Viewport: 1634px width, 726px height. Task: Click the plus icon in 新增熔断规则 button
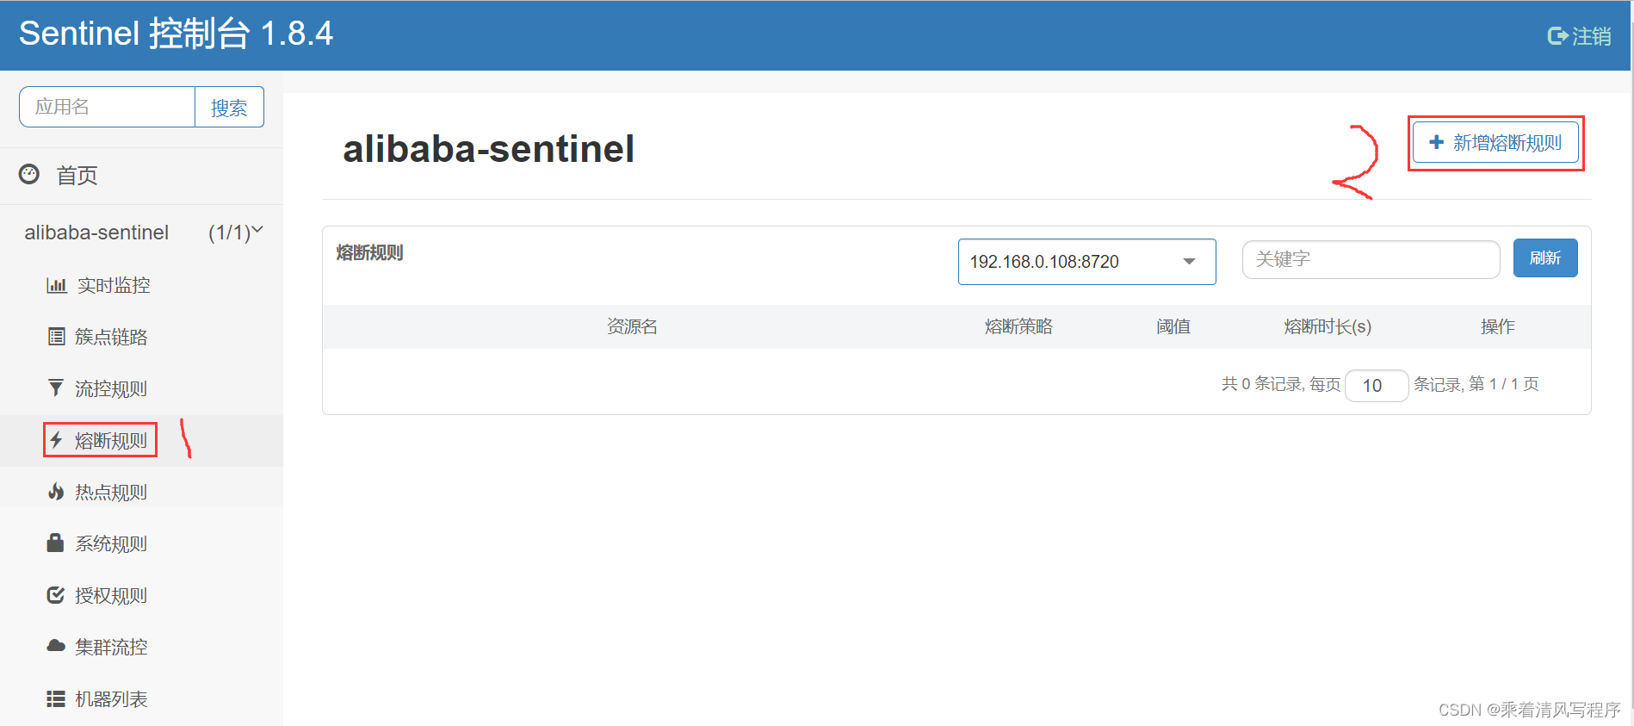click(x=1436, y=142)
